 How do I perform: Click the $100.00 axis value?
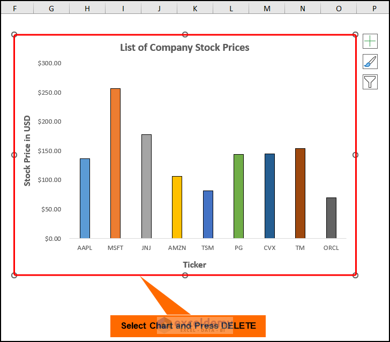[49, 180]
